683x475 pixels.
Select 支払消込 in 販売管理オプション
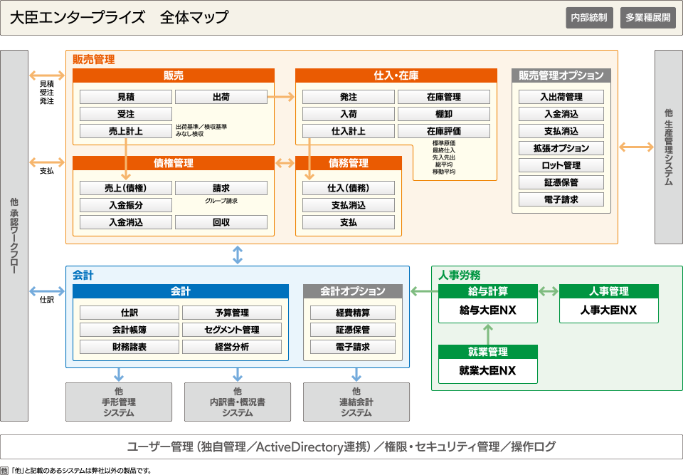561,131
